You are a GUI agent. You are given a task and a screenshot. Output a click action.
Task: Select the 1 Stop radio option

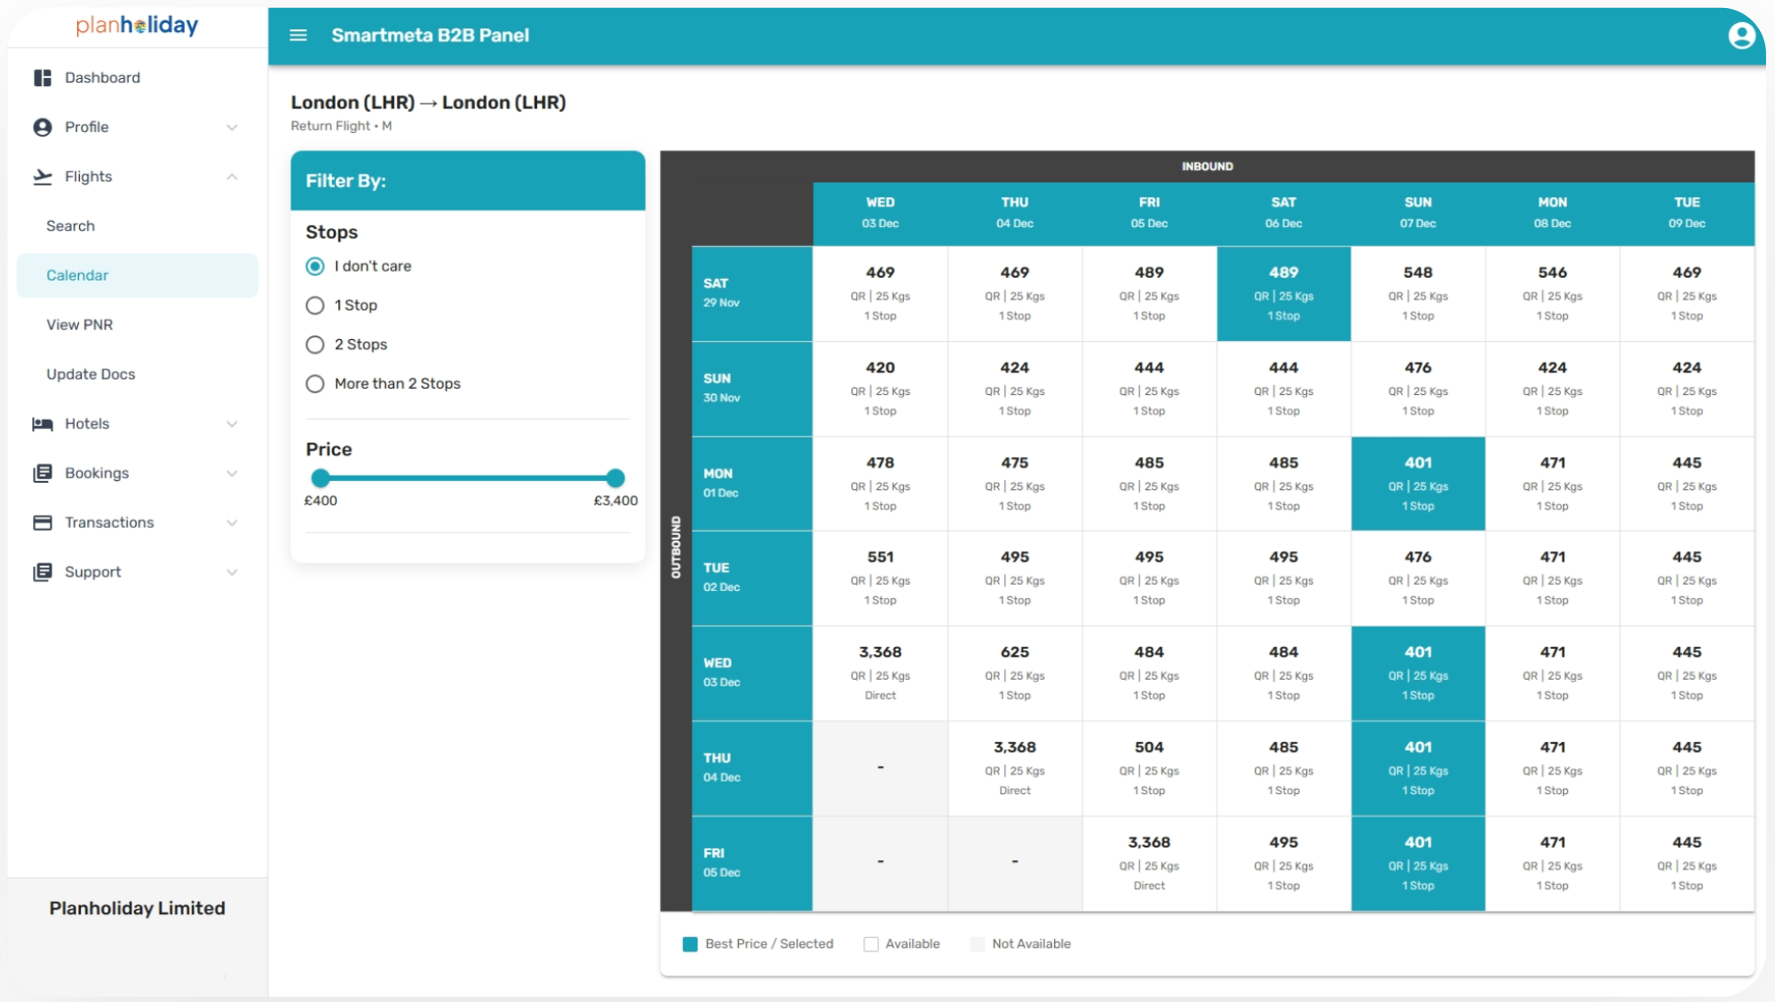[315, 305]
